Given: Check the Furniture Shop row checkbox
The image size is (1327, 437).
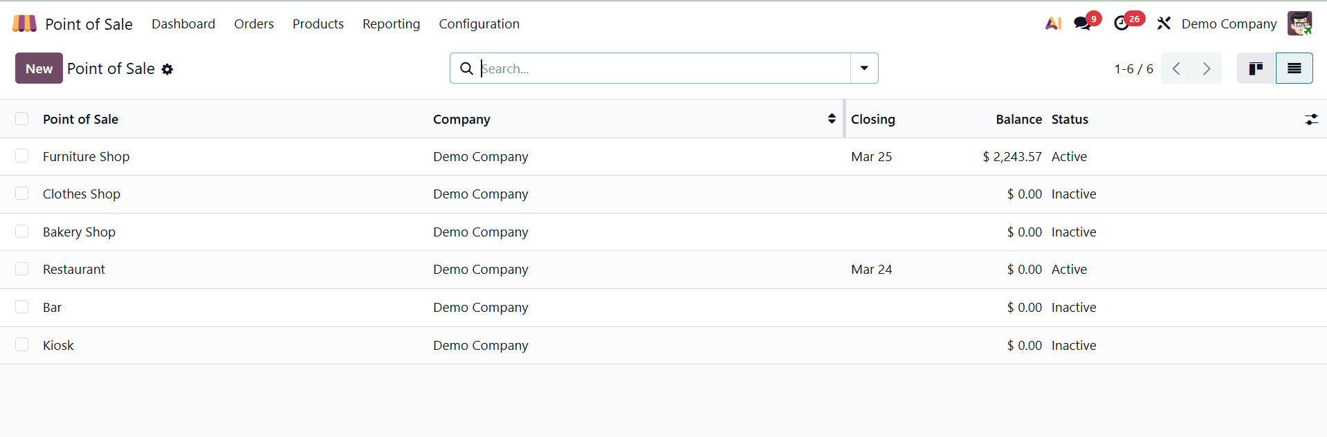Looking at the screenshot, I should point(22,156).
